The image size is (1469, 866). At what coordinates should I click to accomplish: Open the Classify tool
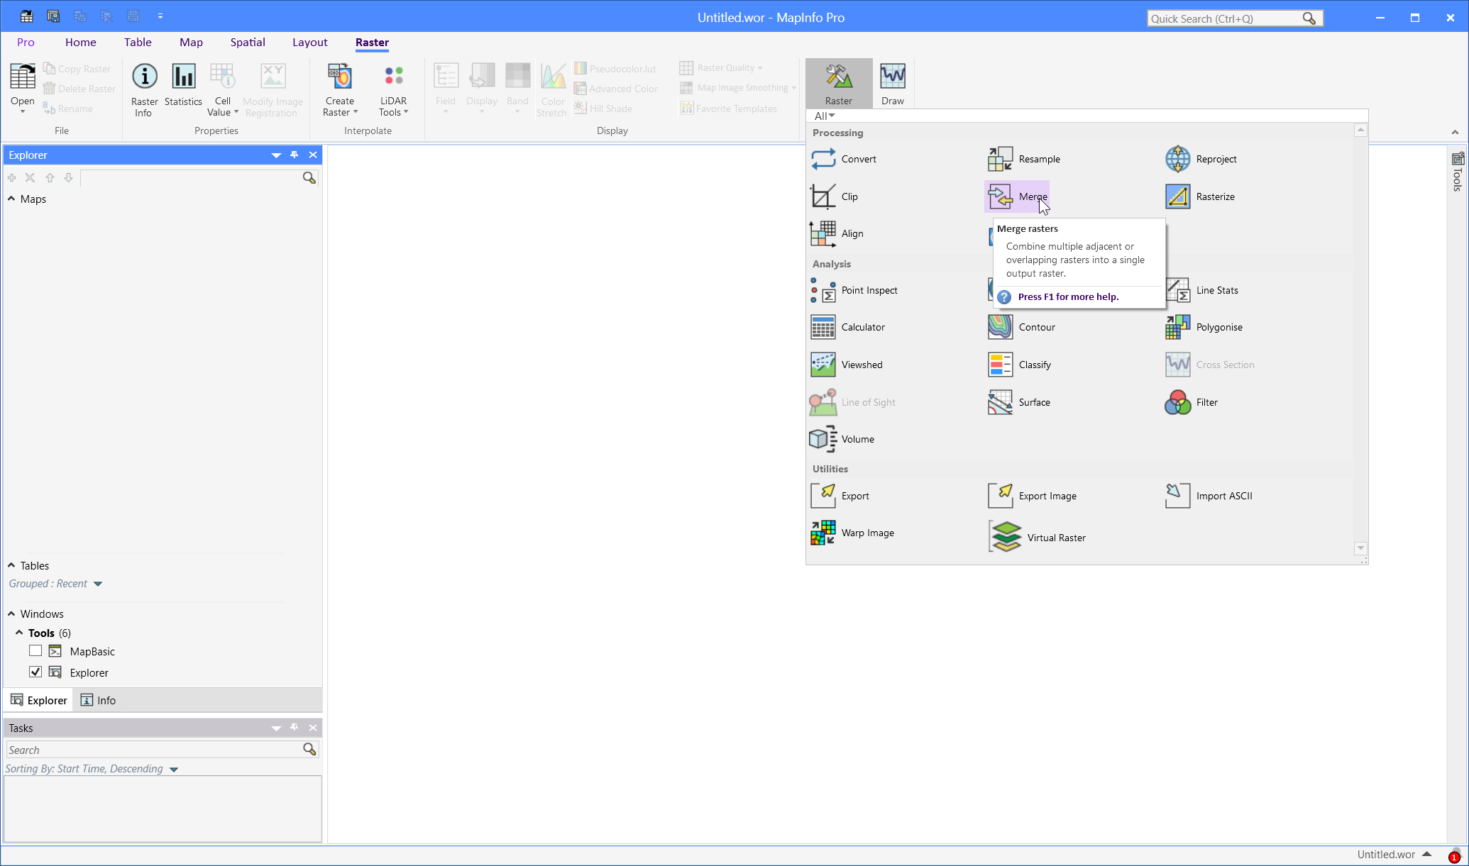click(1020, 365)
